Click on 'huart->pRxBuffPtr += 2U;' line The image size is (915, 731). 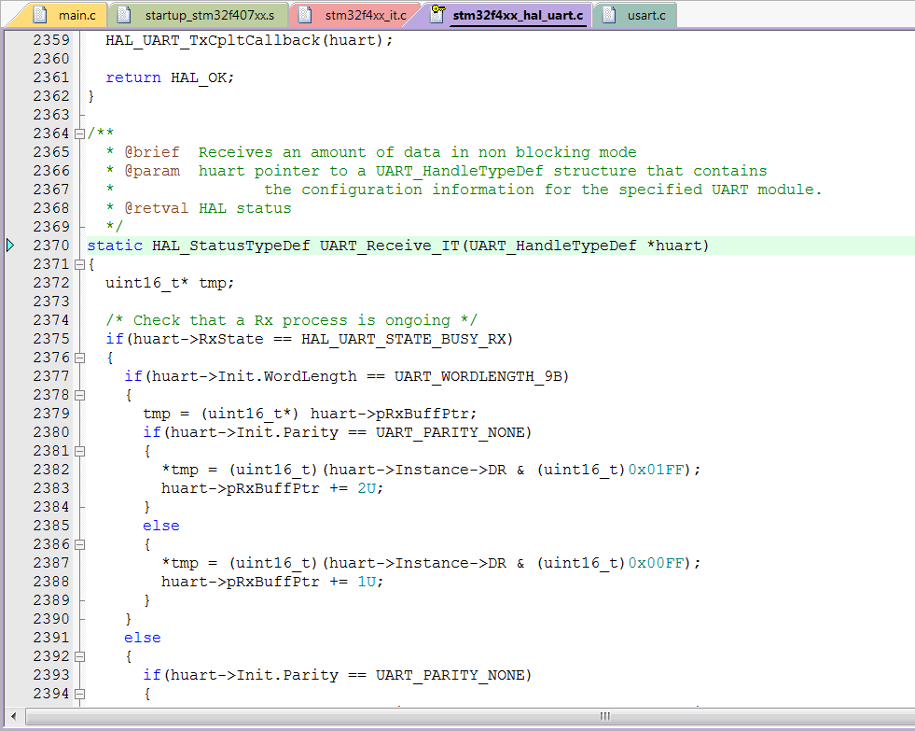tap(272, 488)
